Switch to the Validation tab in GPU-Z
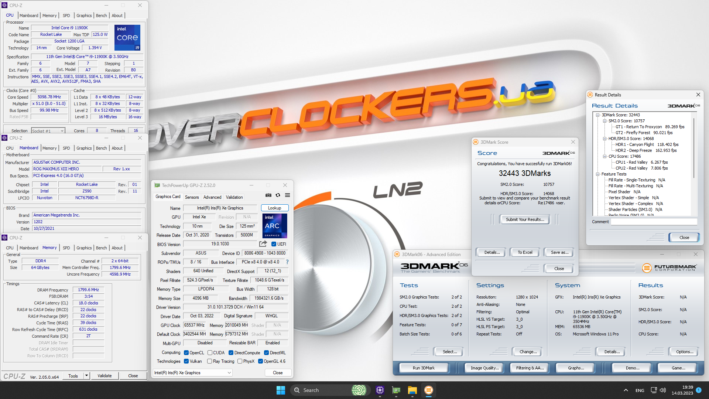 tap(234, 197)
